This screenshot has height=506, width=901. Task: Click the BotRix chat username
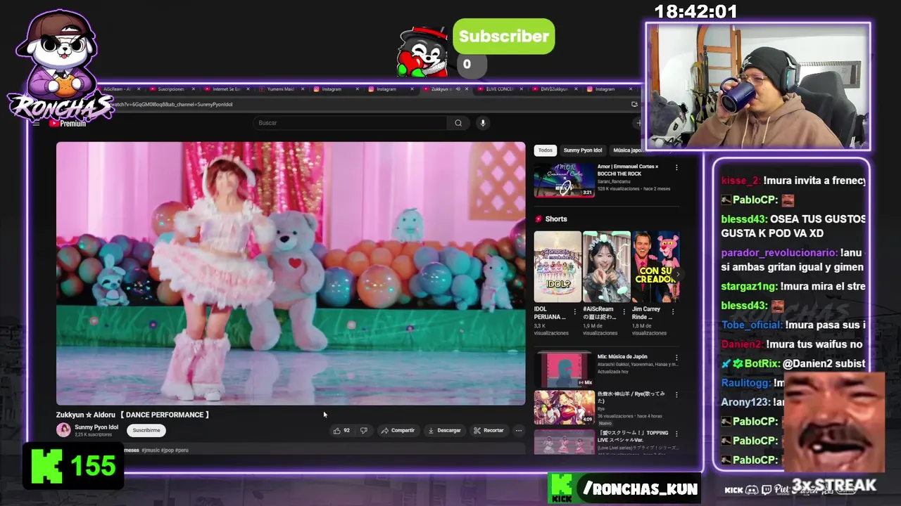pyautogui.click(x=762, y=364)
